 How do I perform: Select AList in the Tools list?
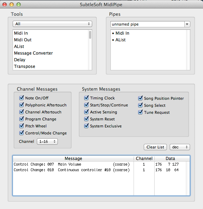click(x=51, y=46)
